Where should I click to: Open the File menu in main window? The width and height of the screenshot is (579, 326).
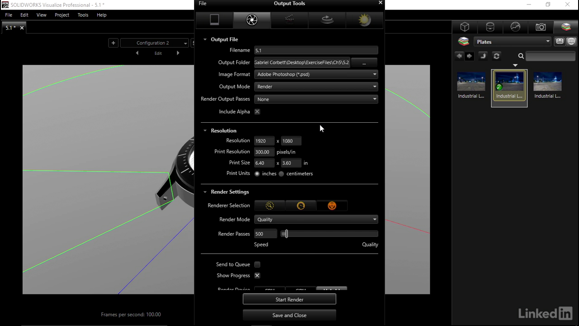click(x=9, y=15)
